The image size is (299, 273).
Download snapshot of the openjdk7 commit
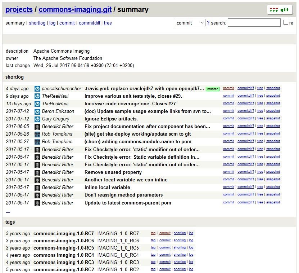coord(273,88)
